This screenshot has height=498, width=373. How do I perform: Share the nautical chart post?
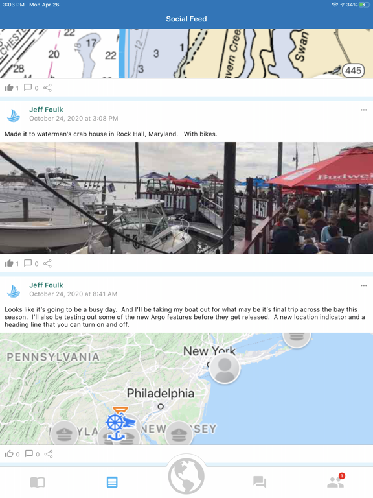click(x=47, y=88)
